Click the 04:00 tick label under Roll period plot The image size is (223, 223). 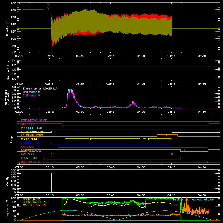[141, 84]
